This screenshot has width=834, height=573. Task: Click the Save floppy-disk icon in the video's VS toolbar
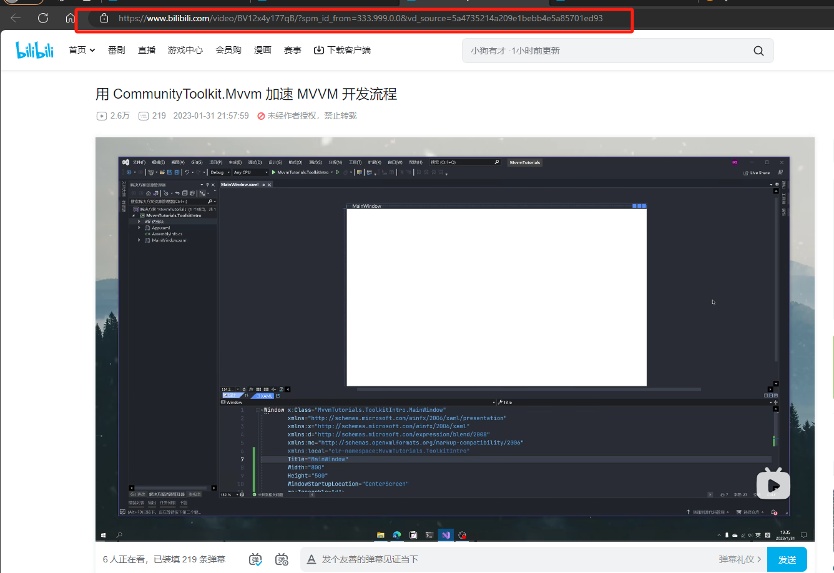click(x=169, y=172)
